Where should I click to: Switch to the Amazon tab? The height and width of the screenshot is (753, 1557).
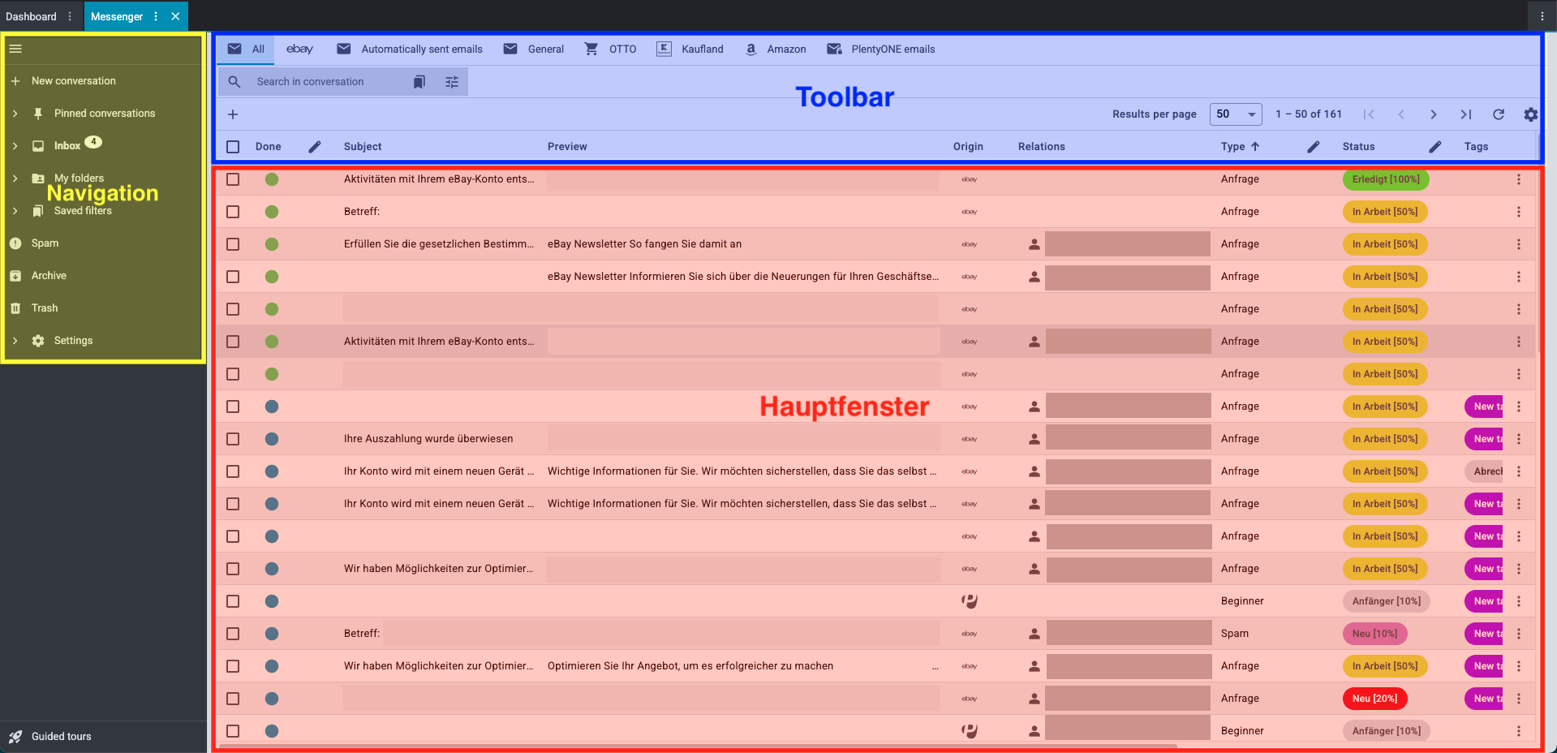pyautogui.click(x=776, y=49)
